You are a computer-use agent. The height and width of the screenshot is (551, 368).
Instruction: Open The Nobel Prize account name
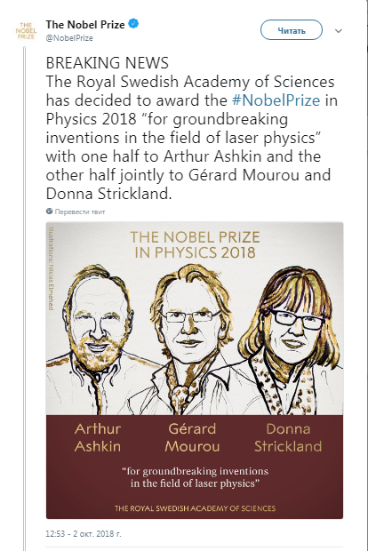click(x=85, y=25)
